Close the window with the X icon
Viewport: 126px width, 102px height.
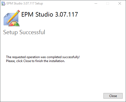click(120, 3)
